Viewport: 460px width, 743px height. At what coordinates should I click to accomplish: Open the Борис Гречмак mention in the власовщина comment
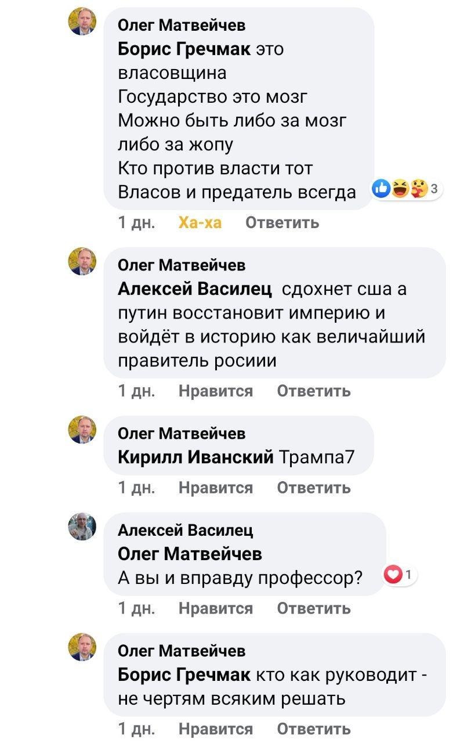[184, 49]
